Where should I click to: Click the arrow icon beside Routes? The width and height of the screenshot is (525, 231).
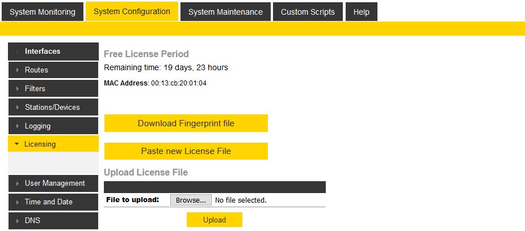pos(18,70)
